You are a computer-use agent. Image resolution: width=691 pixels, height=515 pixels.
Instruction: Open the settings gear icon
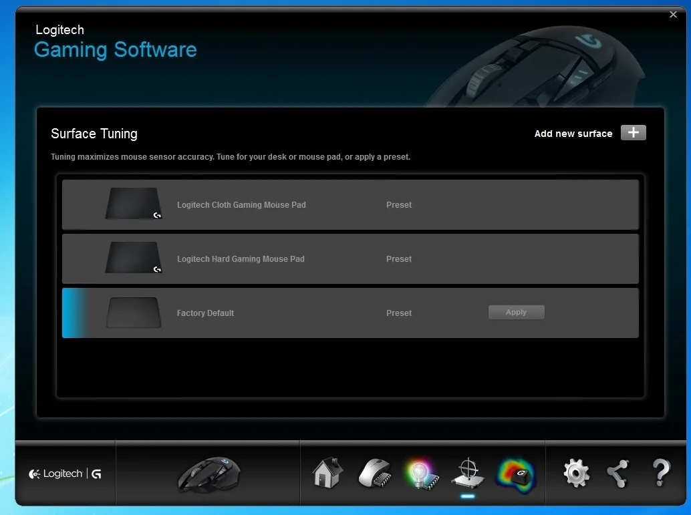pos(577,473)
